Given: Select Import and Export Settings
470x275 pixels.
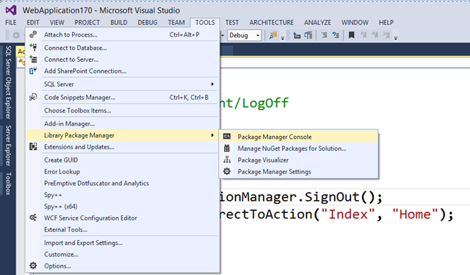Looking at the screenshot, I should 123,243.
